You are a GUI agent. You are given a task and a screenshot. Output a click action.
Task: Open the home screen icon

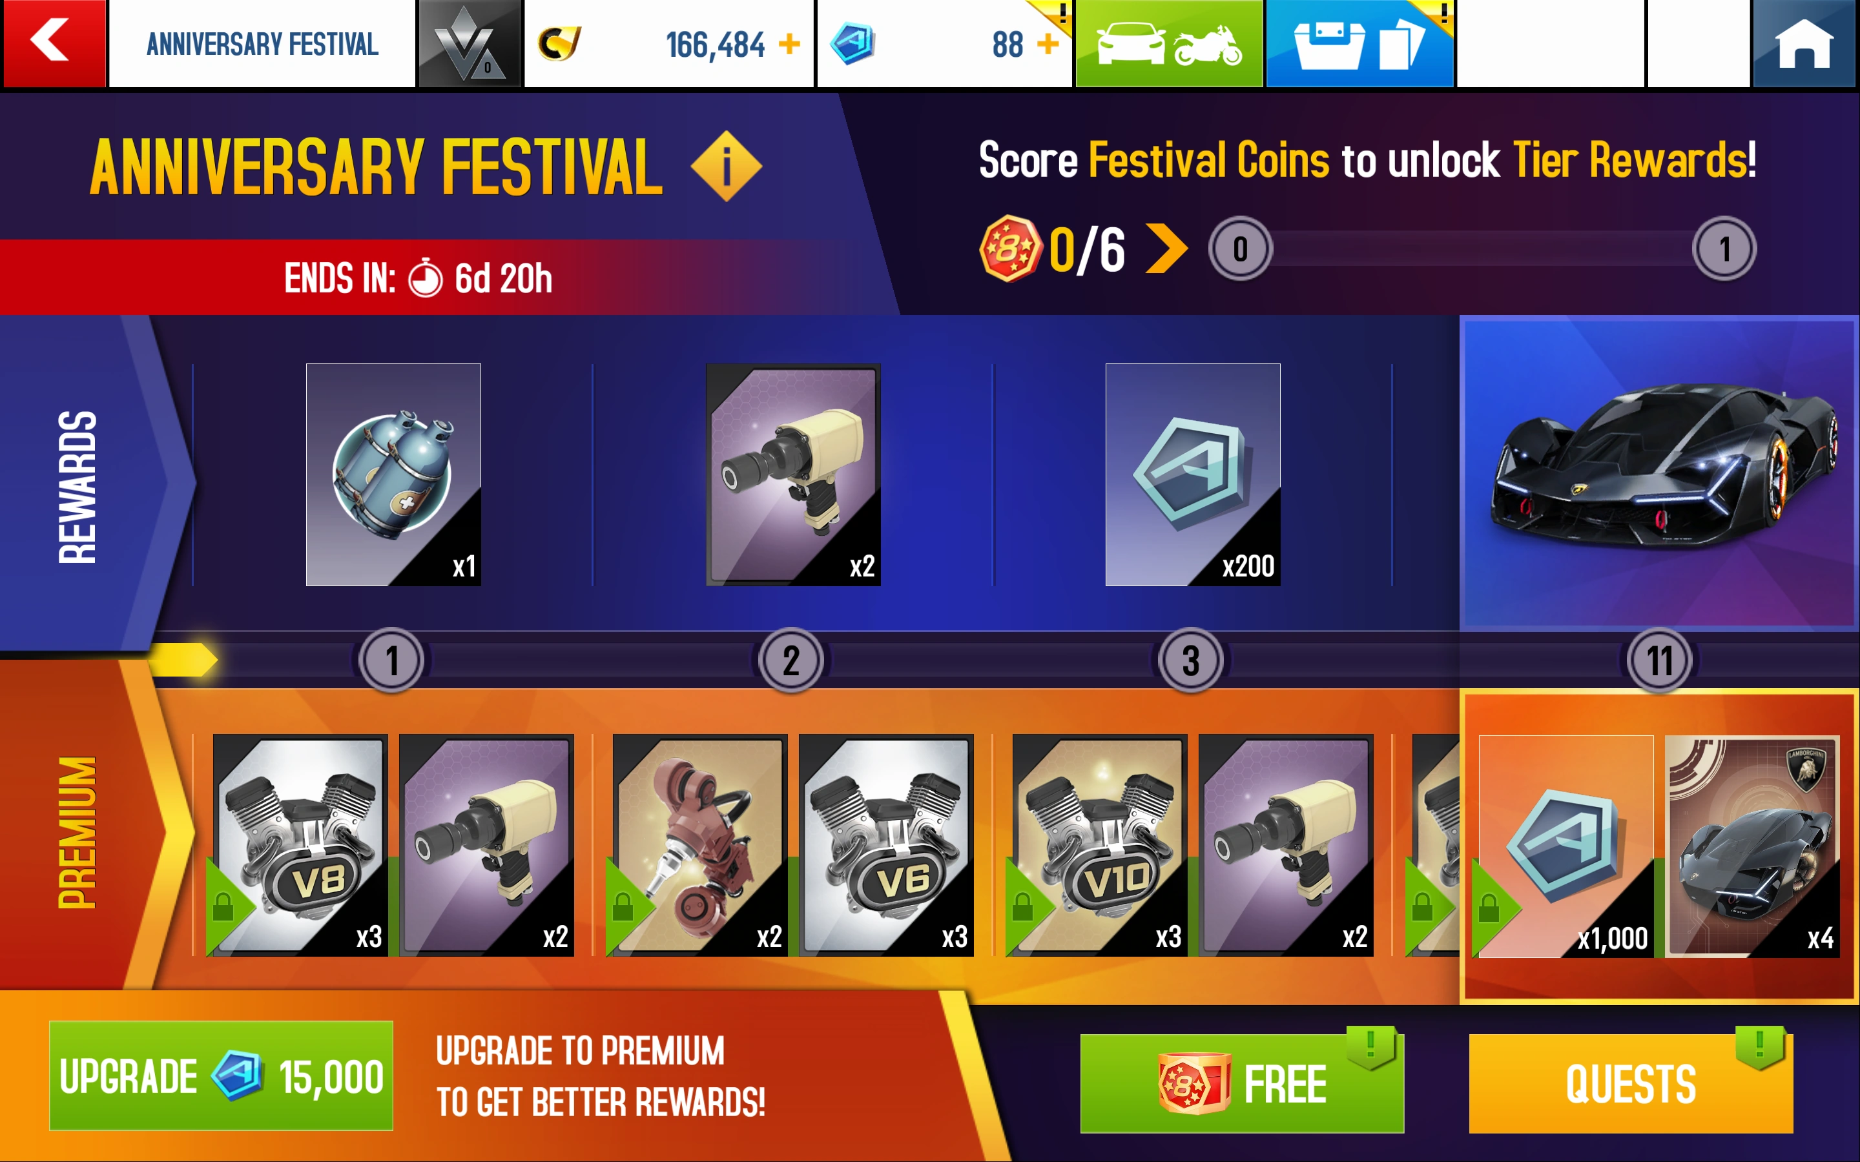point(1804,43)
